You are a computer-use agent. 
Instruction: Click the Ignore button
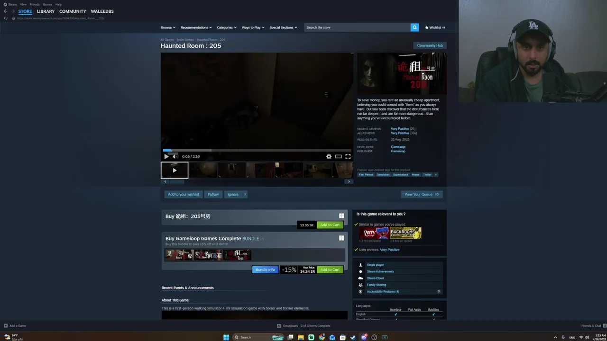coord(233,194)
